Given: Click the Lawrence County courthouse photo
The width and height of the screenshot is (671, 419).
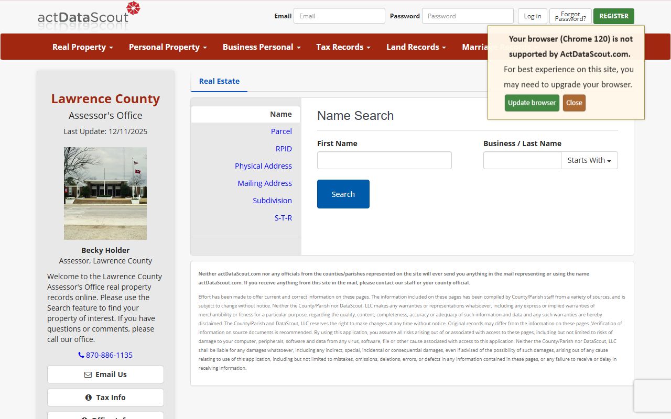Looking at the screenshot, I should tap(105, 193).
